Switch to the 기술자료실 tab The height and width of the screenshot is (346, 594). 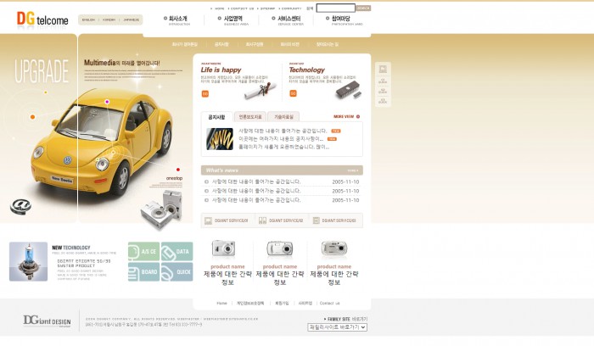pyautogui.click(x=283, y=117)
